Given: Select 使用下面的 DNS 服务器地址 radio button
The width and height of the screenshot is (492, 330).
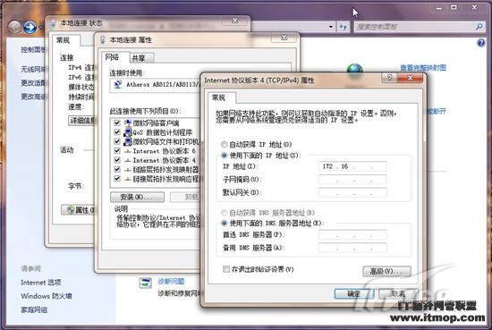Looking at the screenshot, I should pyautogui.click(x=224, y=224).
